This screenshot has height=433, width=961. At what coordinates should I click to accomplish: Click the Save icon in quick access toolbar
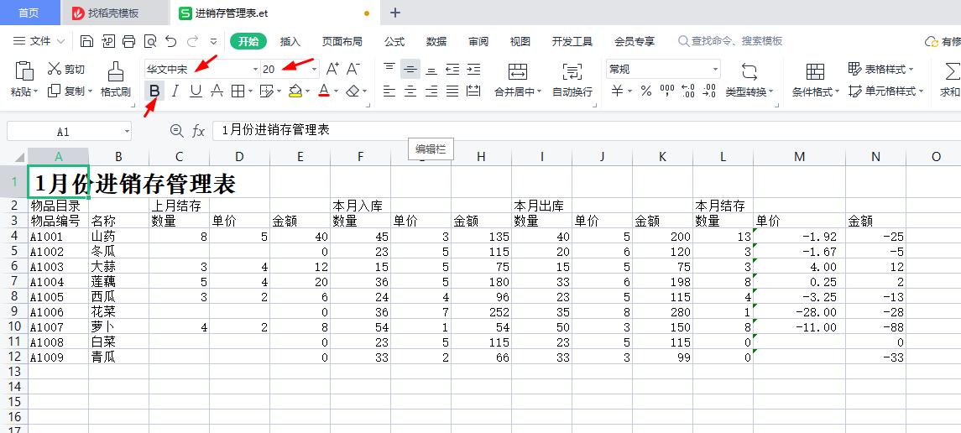click(x=87, y=41)
